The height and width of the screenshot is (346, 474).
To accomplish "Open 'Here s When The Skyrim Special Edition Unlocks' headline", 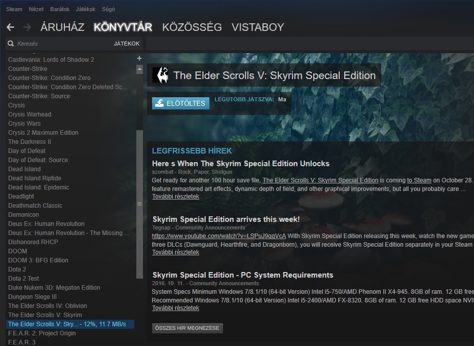I will [241, 164].
